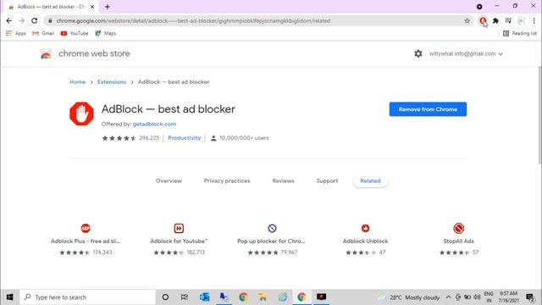
Task: Click the forward navigation arrow
Action: tap(21, 20)
